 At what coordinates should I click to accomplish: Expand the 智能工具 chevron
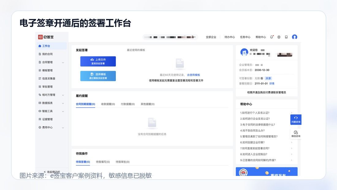(x=63, y=111)
